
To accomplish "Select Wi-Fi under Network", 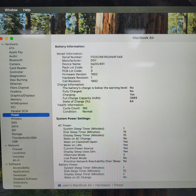I will 16,160.
